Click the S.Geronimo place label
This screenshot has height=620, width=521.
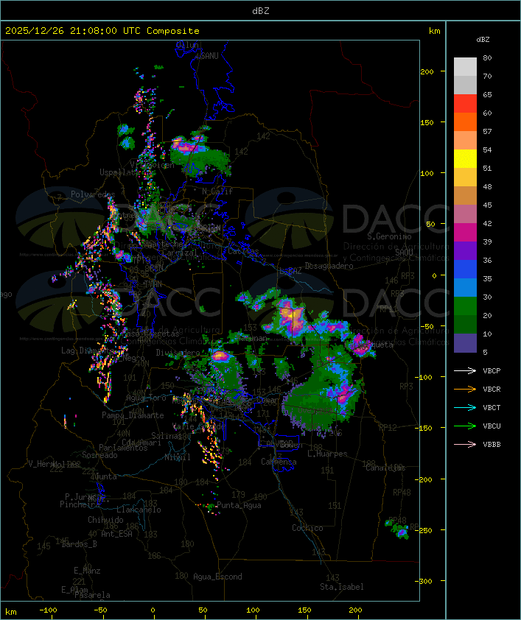[389, 236]
